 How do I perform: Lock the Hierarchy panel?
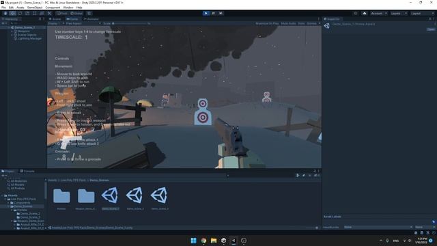pos(40,19)
